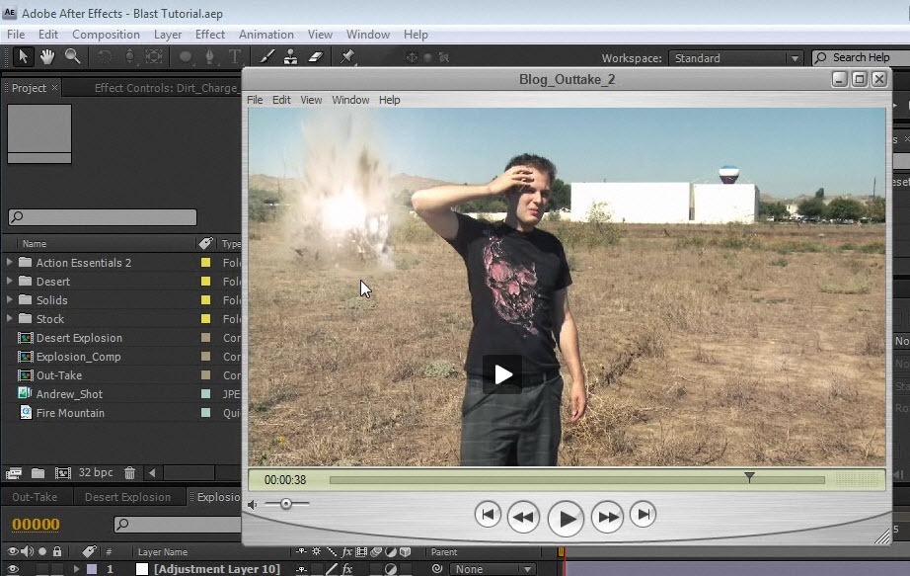Viewport: 910px width, 576px height.
Task: Expand the Action Essentials 2 folder
Action: pyautogui.click(x=9, y=262)
